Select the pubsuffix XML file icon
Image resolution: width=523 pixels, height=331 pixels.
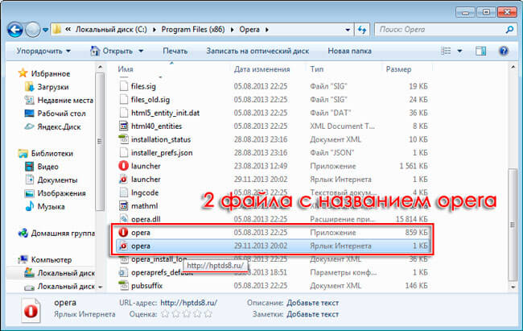[124, 286]
